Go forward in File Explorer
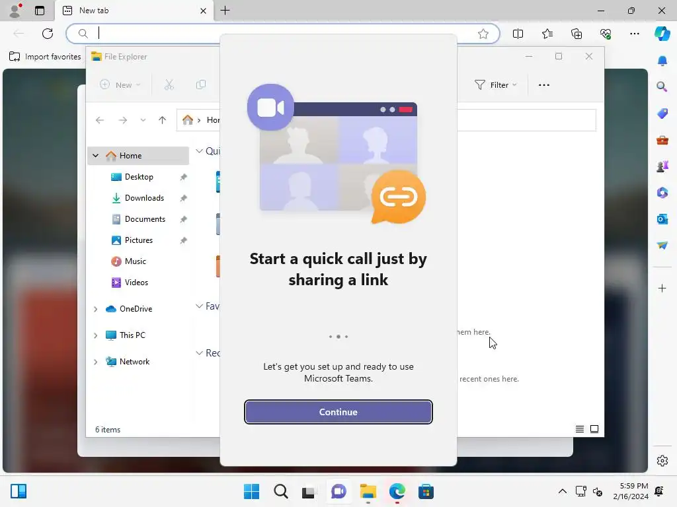This screenshot has width=677, height=507. click(x=122, y=120)
